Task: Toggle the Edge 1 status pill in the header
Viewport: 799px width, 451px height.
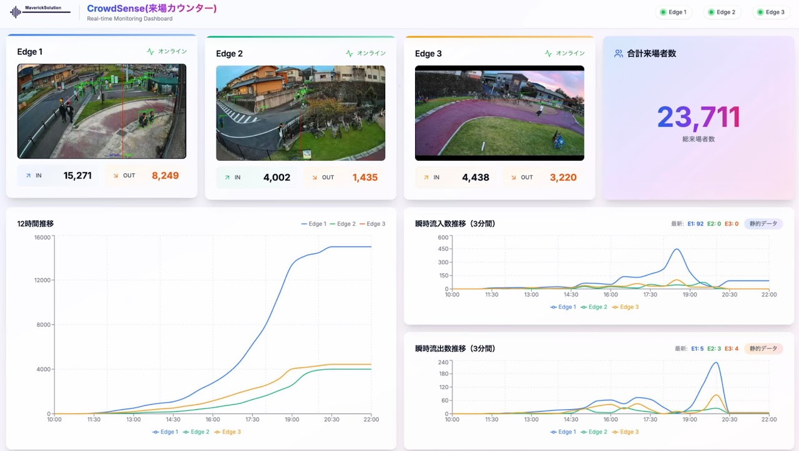Action: (674, 12)
